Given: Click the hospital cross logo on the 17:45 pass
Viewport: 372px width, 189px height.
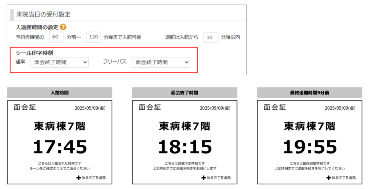Looking at the screenshot, I should tap(78, 178).
